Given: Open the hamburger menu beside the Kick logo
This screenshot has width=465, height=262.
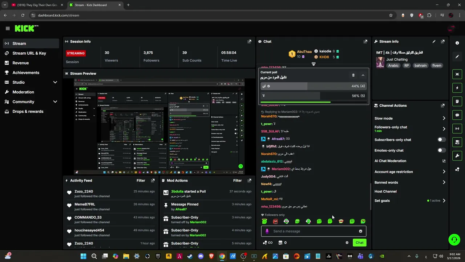Looking at the screenshot, I should click(x=8, y=28).
